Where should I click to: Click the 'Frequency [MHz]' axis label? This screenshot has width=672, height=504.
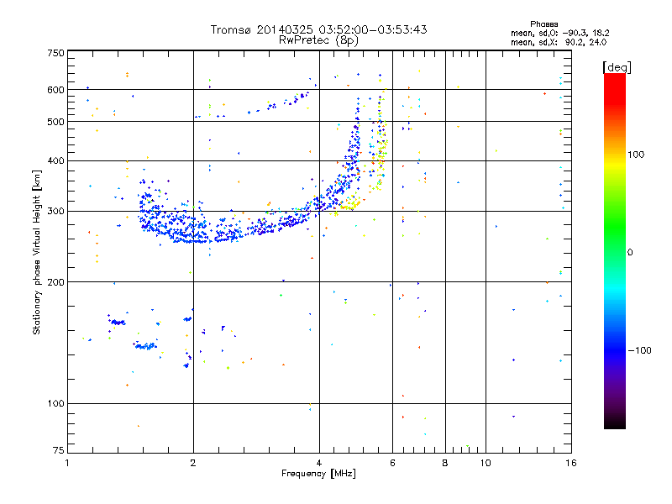(x=318, y=474)
